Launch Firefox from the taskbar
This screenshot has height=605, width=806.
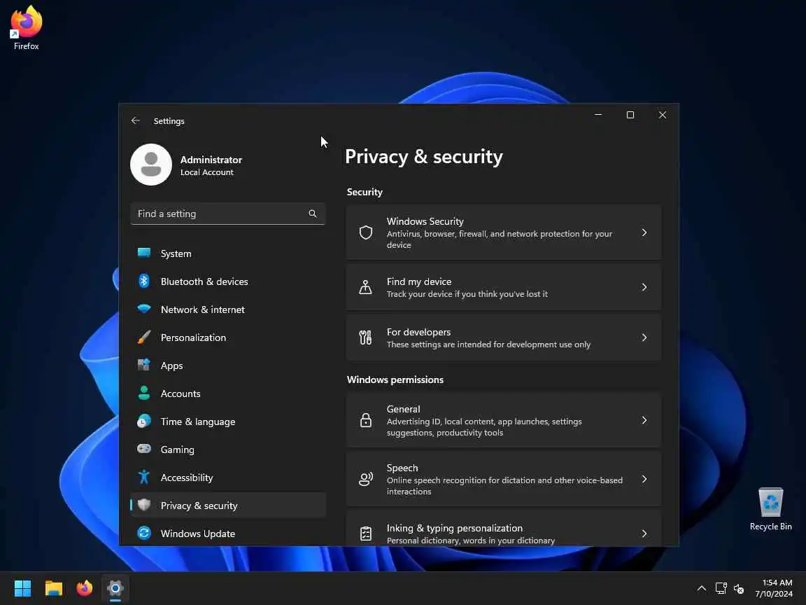click(84, 588)
